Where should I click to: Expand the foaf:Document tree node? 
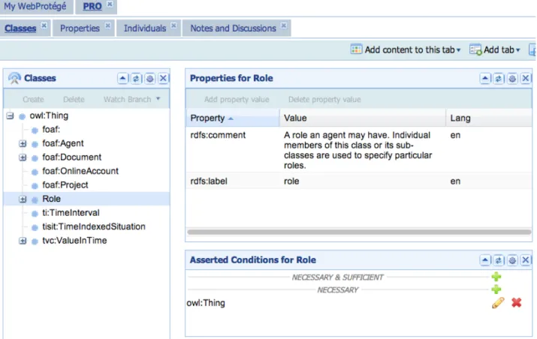(23, 157)
